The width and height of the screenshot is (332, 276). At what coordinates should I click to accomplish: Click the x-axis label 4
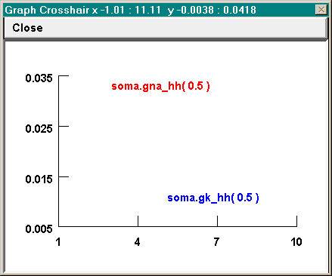click(137, 242)
